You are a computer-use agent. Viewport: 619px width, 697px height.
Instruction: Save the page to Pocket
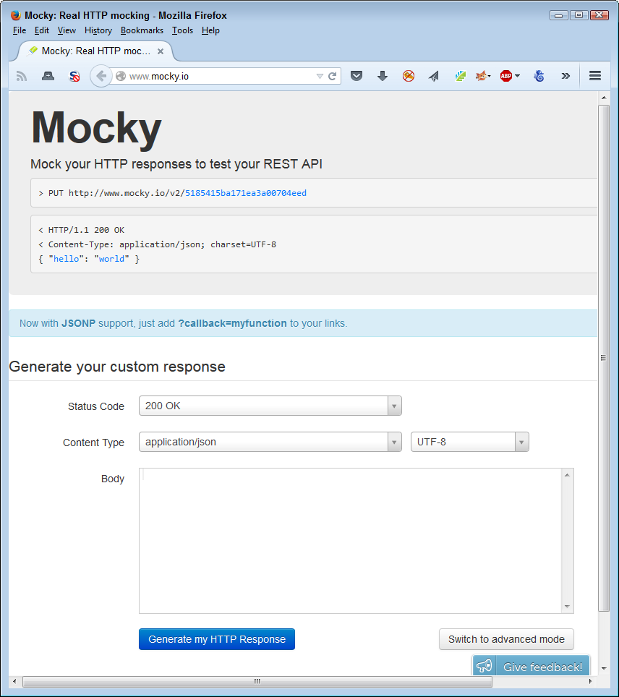coord(357,76)
